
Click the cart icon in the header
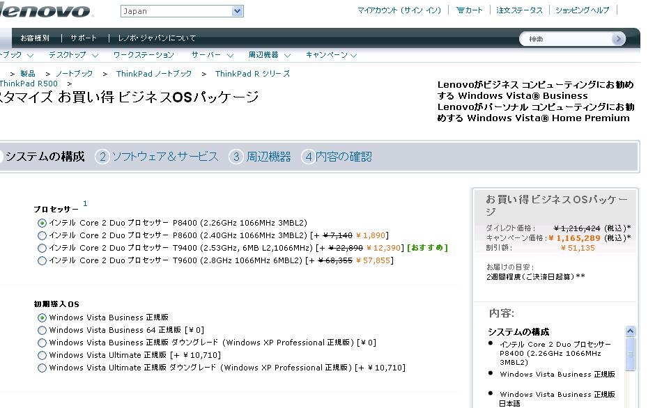coord(460,10)
